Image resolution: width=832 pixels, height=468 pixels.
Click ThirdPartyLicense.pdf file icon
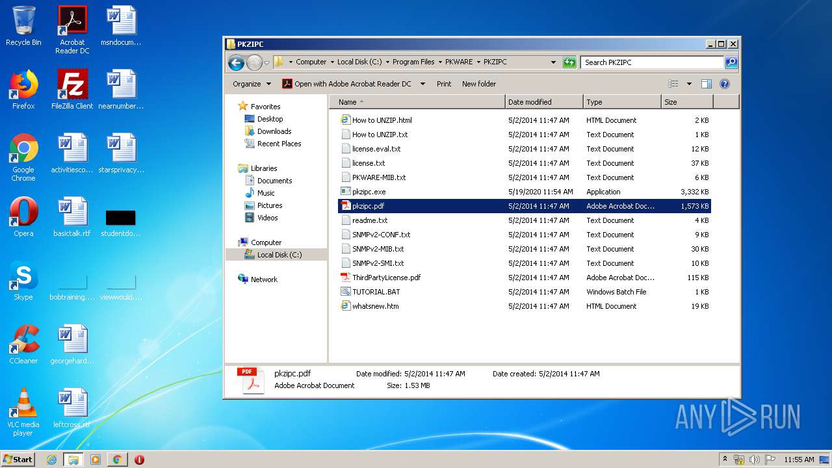coord(346,278)
